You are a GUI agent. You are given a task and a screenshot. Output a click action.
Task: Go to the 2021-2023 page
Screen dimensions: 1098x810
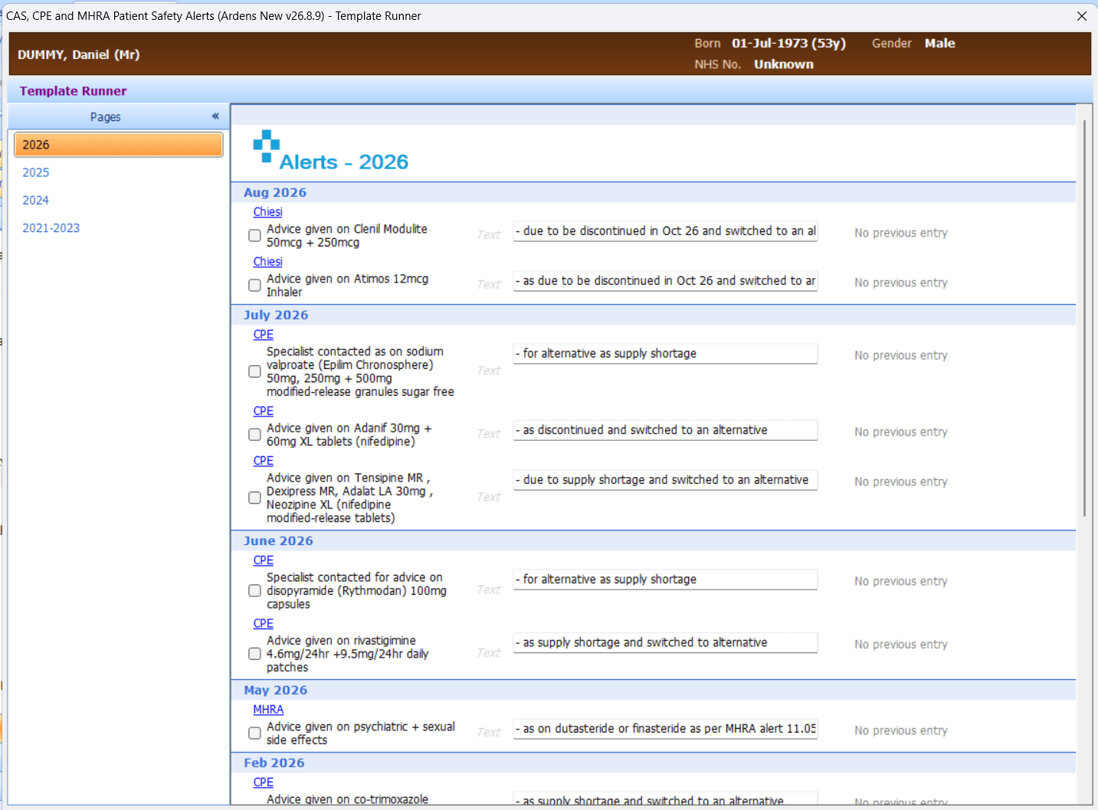click(x=51, y=228)
